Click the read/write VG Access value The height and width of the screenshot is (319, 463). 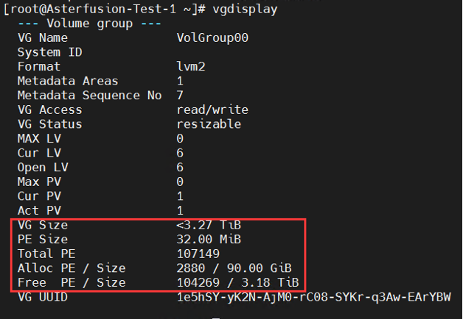point(212,110)
